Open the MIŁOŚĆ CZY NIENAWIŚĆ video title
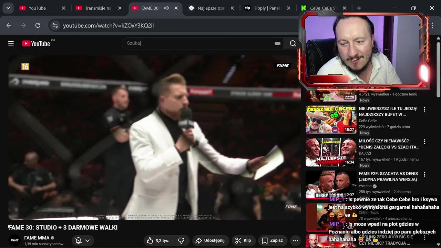441x248 pixels. [389, 144]
